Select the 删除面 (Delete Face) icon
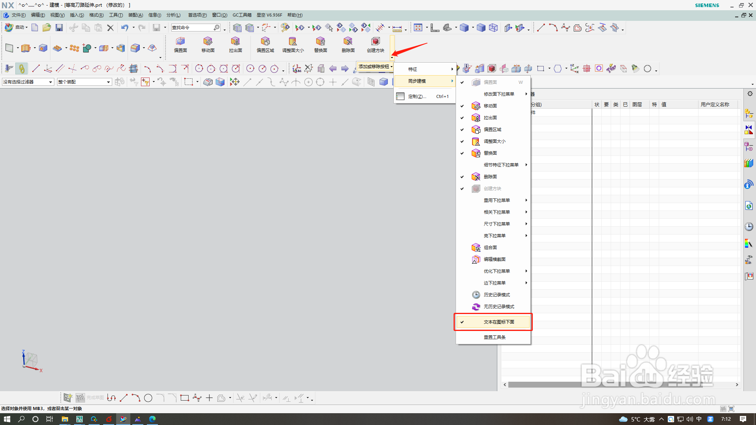Viewport: 756px width, 425px height. [x=348, y=42]
